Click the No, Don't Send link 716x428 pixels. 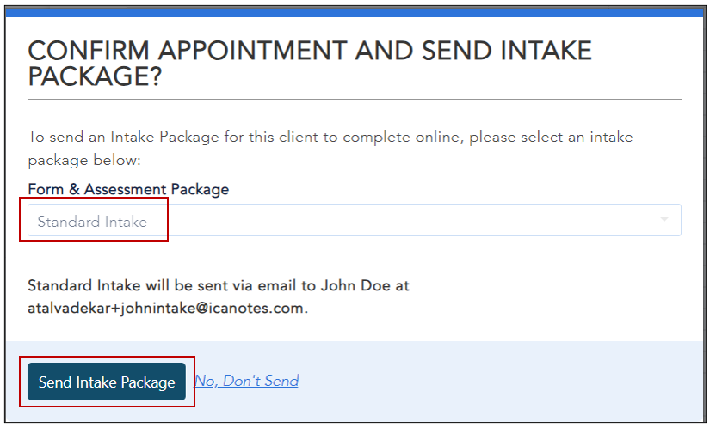click(247, 381)
